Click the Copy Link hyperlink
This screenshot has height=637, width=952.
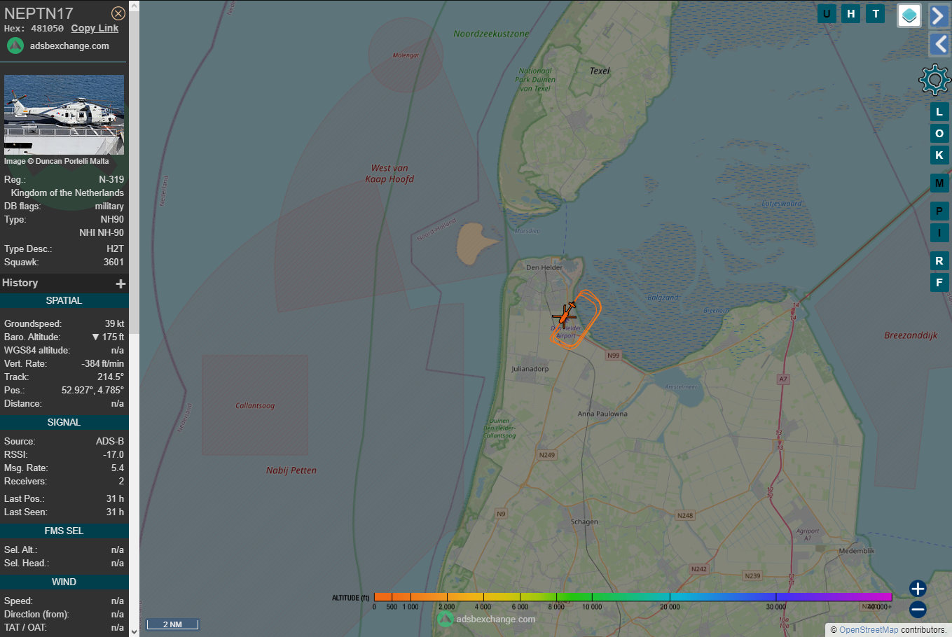click(x=95, y=28)
